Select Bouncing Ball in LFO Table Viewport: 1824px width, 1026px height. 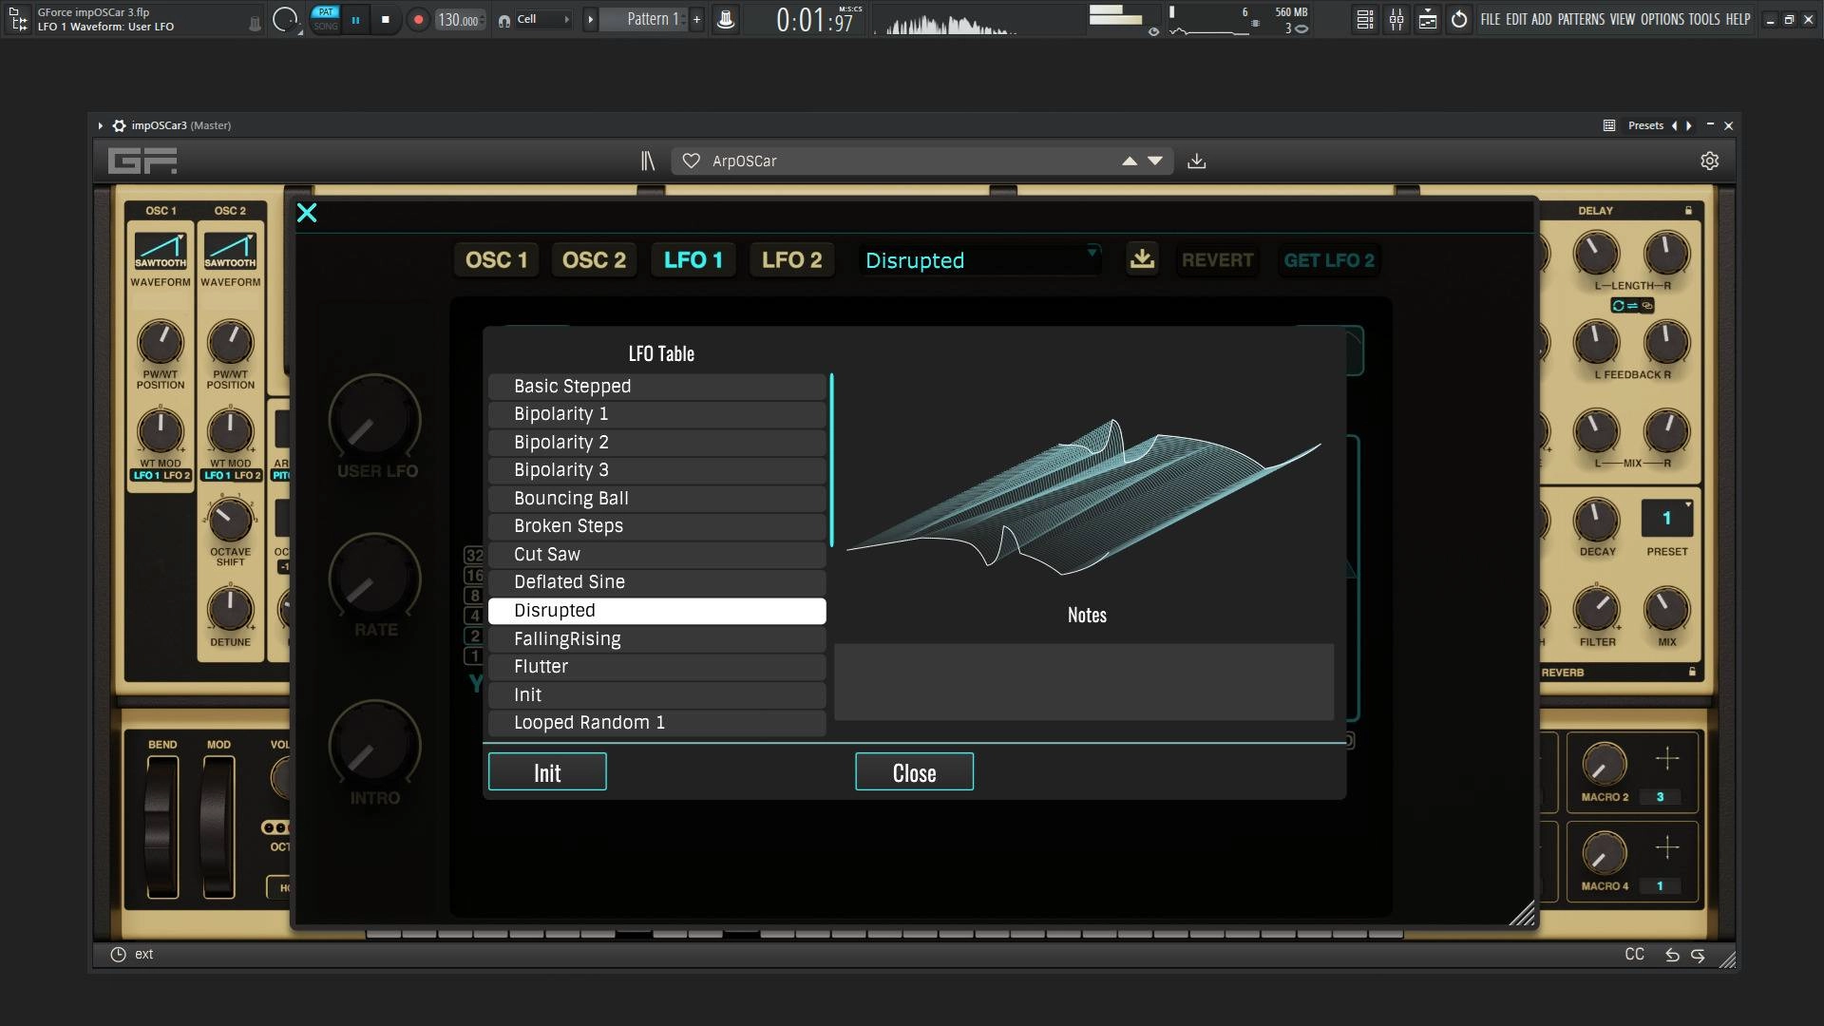point(657,499)
